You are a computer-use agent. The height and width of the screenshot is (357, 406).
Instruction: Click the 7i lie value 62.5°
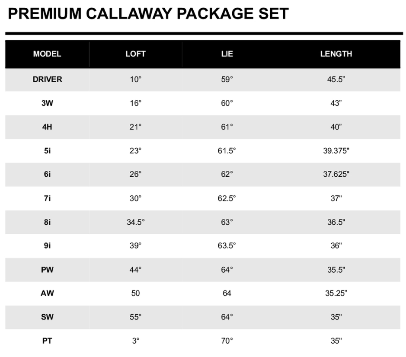click(227, 198)
